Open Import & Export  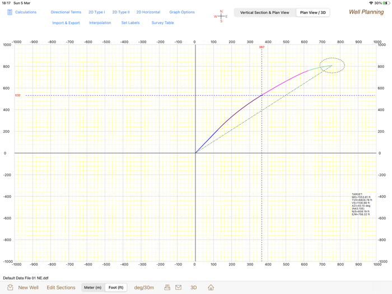tap(66, 23)
